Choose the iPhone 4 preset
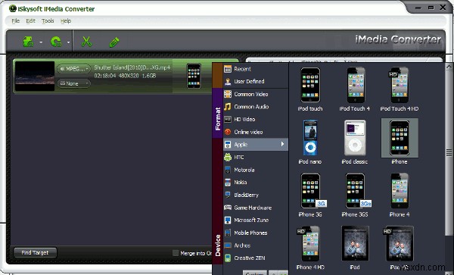454x275 pixels. 400,195
